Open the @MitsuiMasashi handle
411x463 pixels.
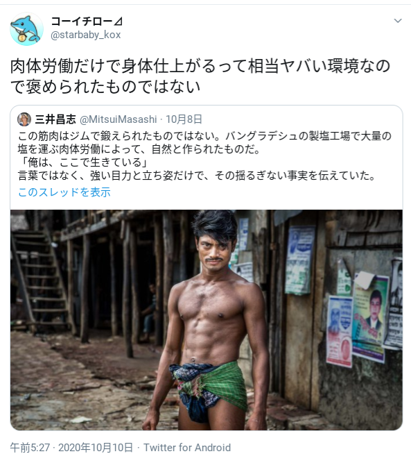pos(119,119)
